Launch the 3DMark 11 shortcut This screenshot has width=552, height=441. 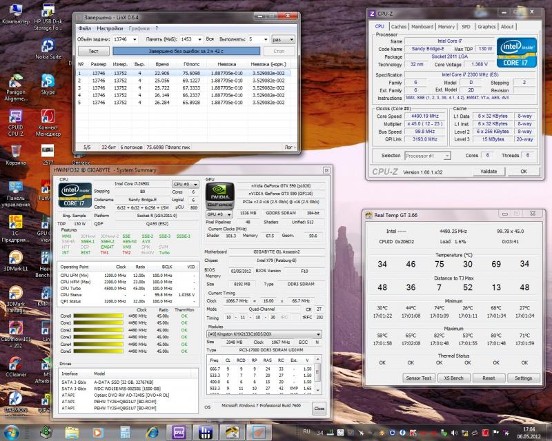(15, 261)
